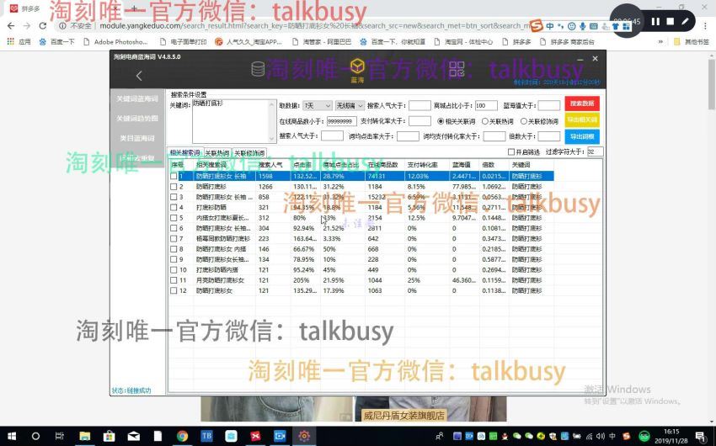The width and height of the screenshot is (716, 446).
Task: Click the red 搜索数据 button
Action: (582, 104)
